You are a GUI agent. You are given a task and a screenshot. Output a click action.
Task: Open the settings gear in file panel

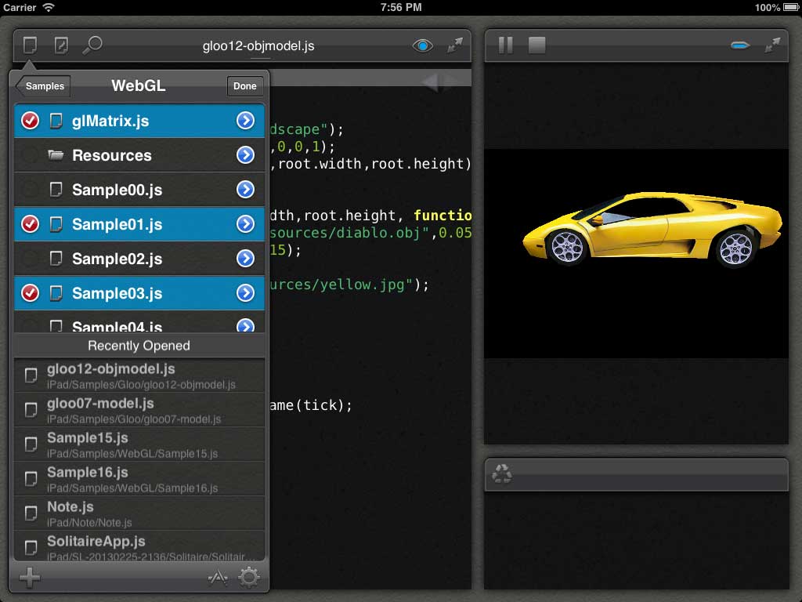(249, 578)
